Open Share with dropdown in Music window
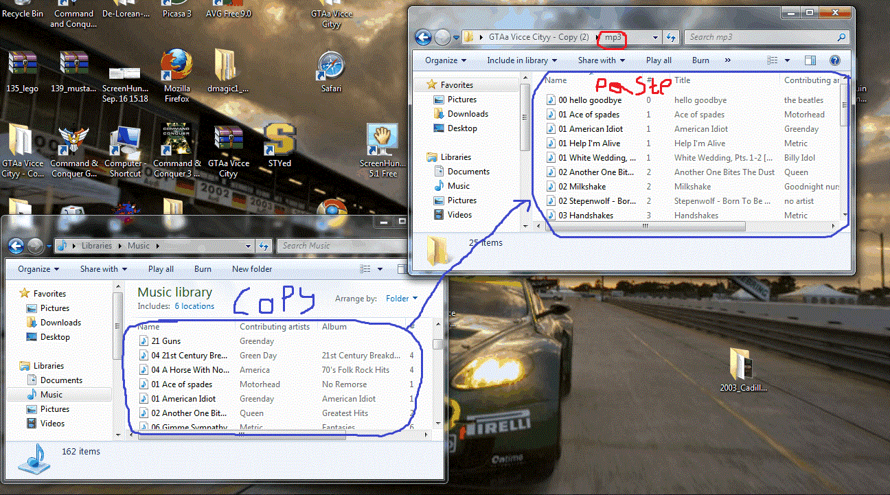Viewport: 890px width, 495px height. click(104, 269)
